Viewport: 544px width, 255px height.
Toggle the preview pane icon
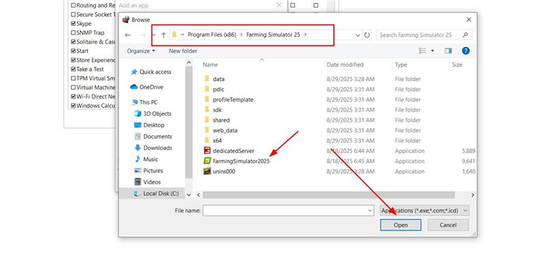click(448, 51)
